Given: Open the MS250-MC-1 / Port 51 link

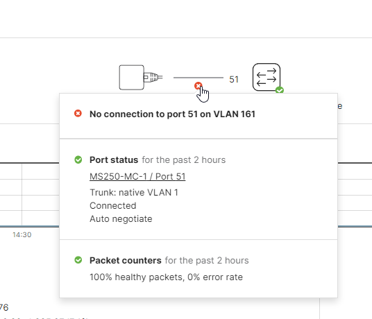Looking at the screenshot, I should (137, 177).
